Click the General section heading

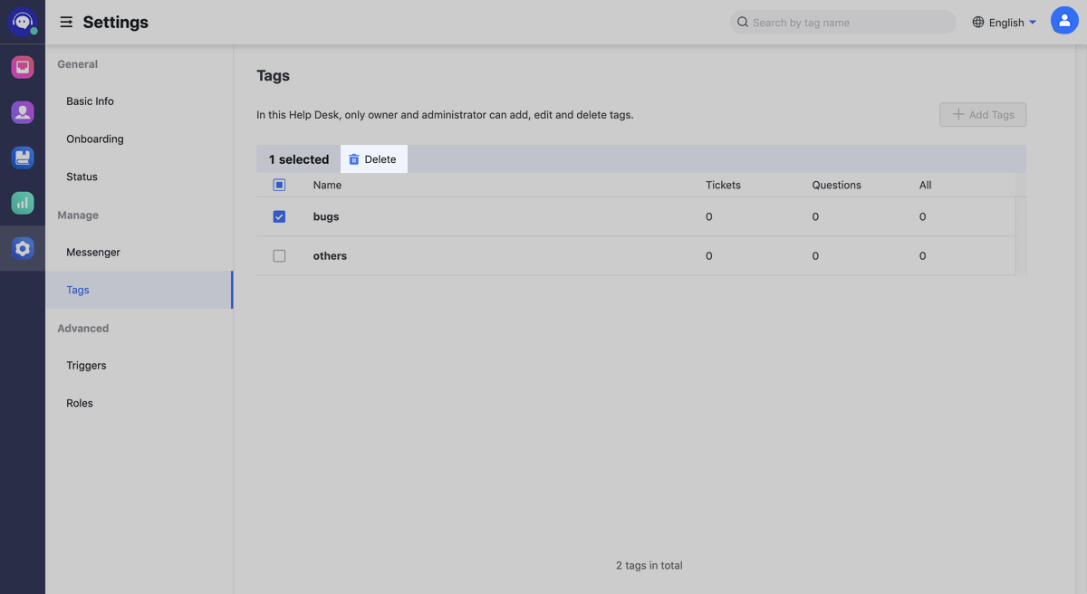(78, 64)
